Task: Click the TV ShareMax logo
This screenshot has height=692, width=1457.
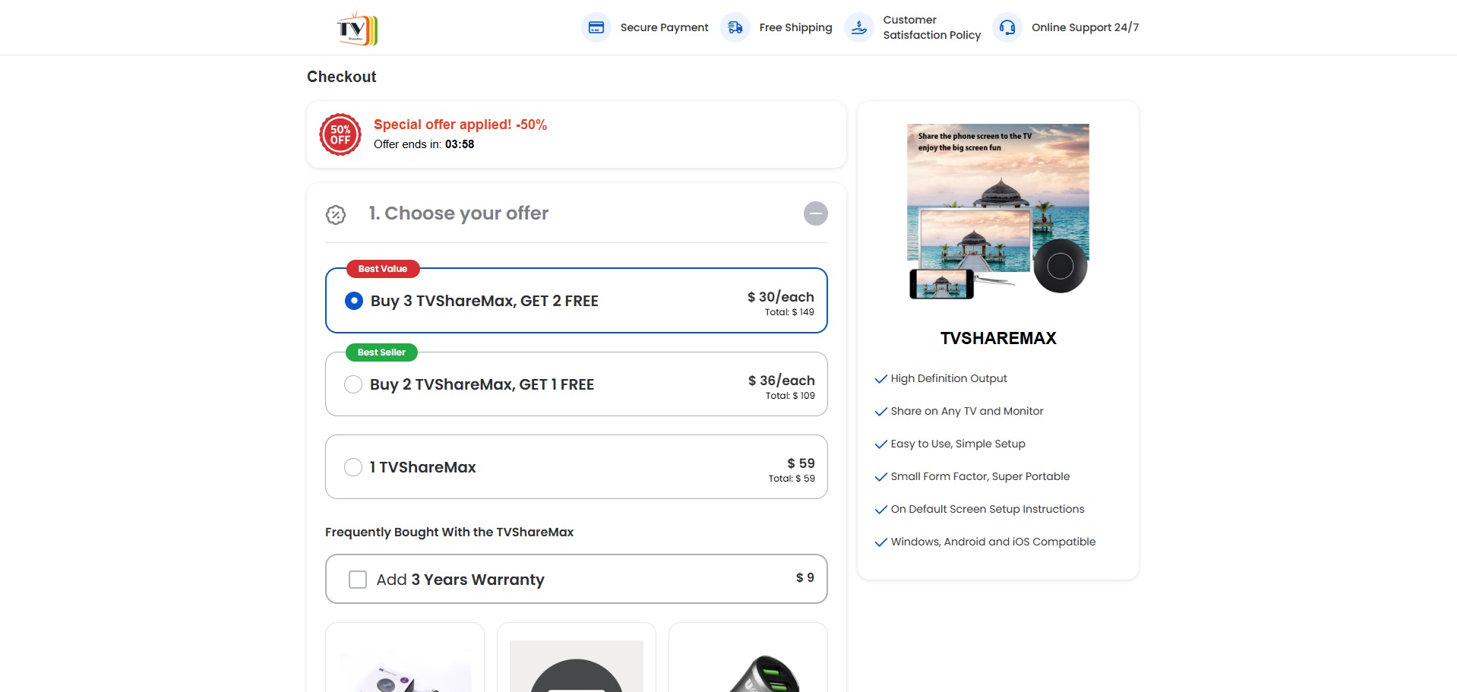Action: (x=357, y=29)
